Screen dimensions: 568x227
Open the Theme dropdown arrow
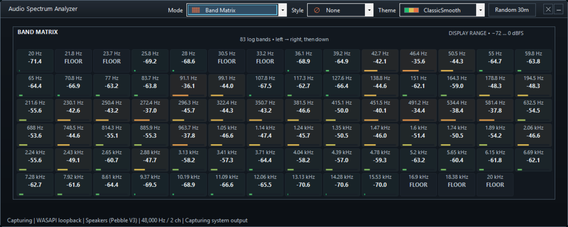point(480,10)
